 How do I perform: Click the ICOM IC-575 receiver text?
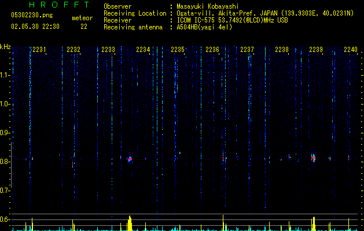232,20
